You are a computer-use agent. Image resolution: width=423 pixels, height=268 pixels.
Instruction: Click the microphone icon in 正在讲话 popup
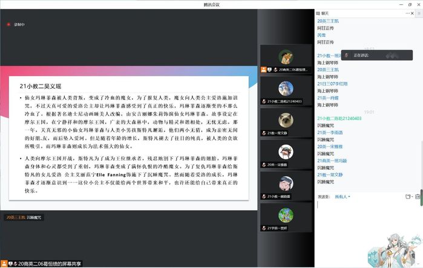tap(347, 55)
